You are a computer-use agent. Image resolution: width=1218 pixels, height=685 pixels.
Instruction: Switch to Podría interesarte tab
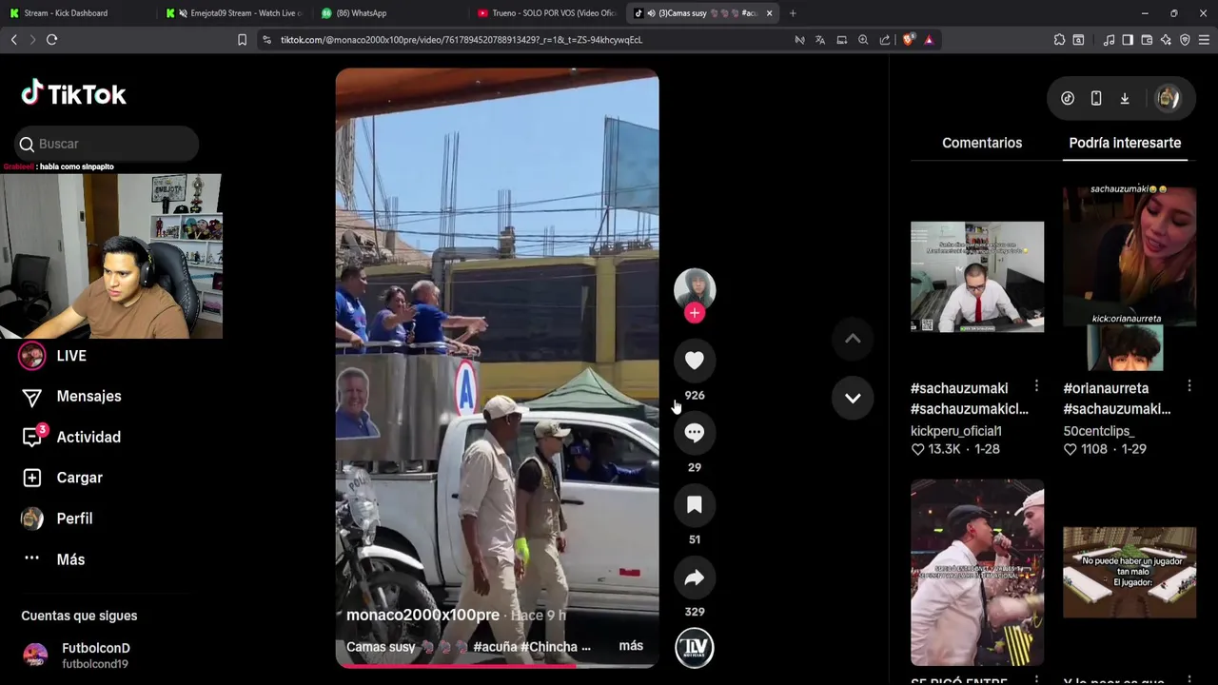pos(1125,143)
